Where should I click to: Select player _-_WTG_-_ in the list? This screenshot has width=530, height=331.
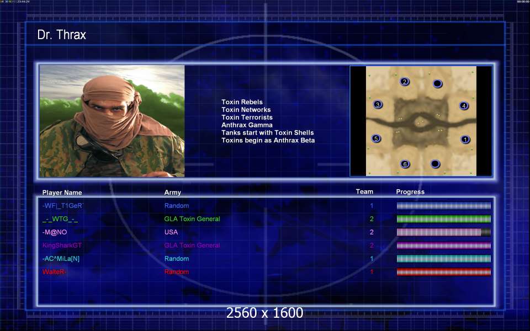(x=60, y=219)
